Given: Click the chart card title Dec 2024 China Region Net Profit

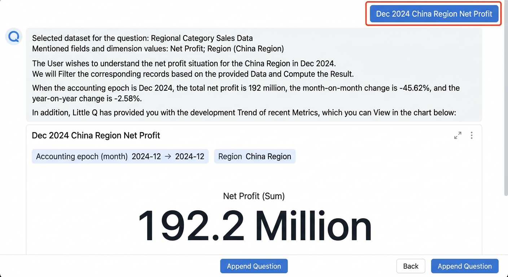Looking at the screenshot, I should coord(96,136).
